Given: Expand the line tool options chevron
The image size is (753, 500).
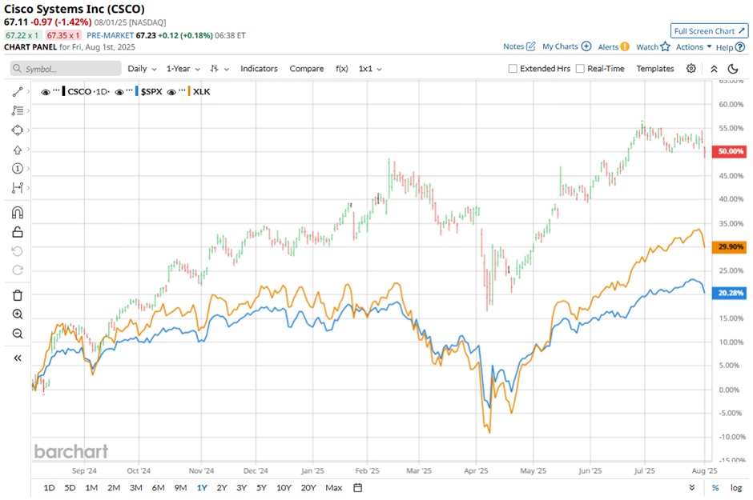Looking at the screenshot, I should (28, 91).
